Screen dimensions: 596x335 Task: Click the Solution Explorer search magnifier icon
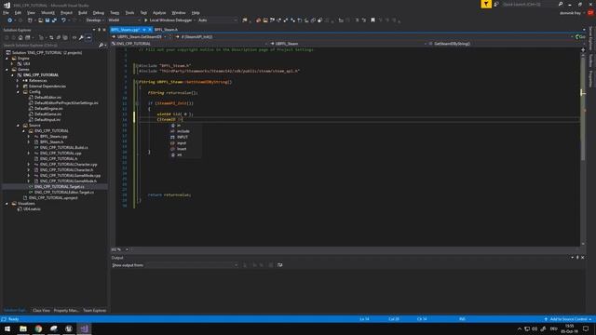tap(102, 46)
